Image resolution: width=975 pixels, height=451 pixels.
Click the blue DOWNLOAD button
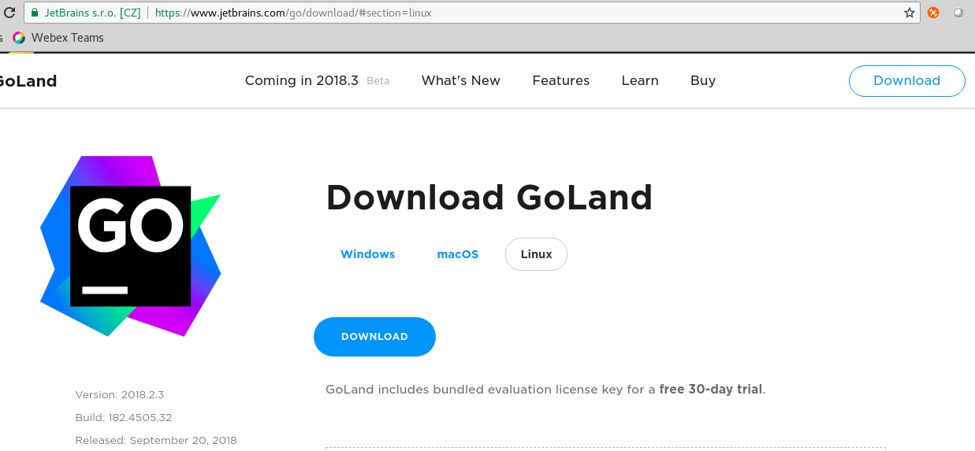(x=374, y=337)
